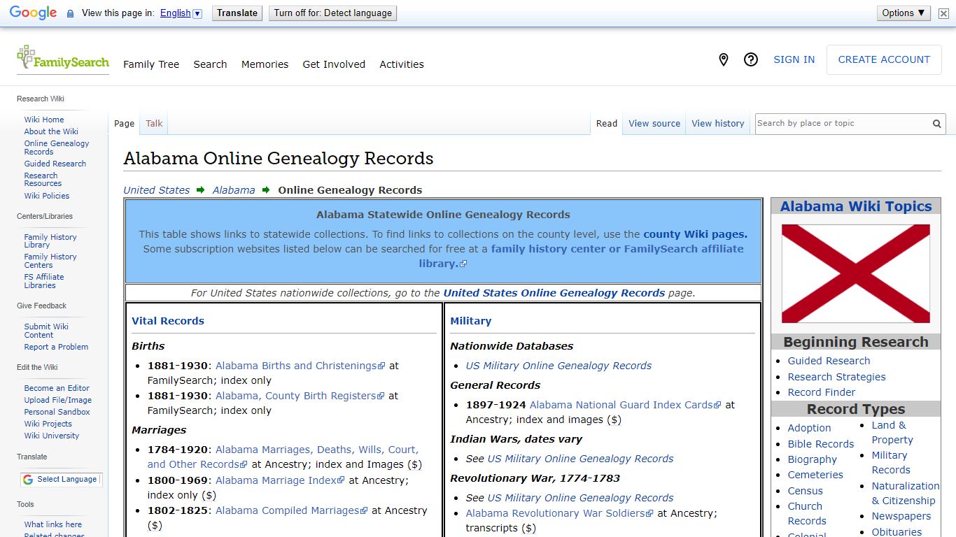Open Bible Records record type
This screenshot has width=956, height=537.
[x=821, y=444]
